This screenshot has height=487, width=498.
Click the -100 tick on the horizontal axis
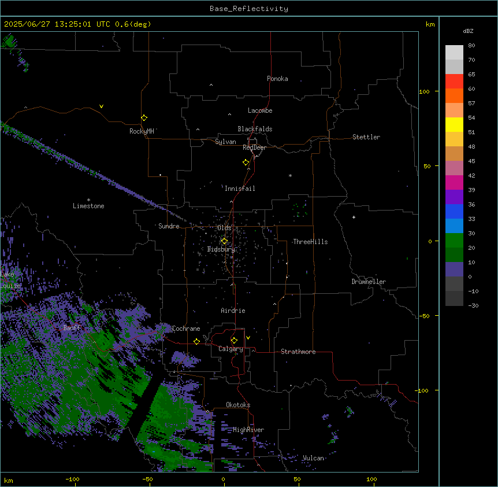click(x=72, y=479)
